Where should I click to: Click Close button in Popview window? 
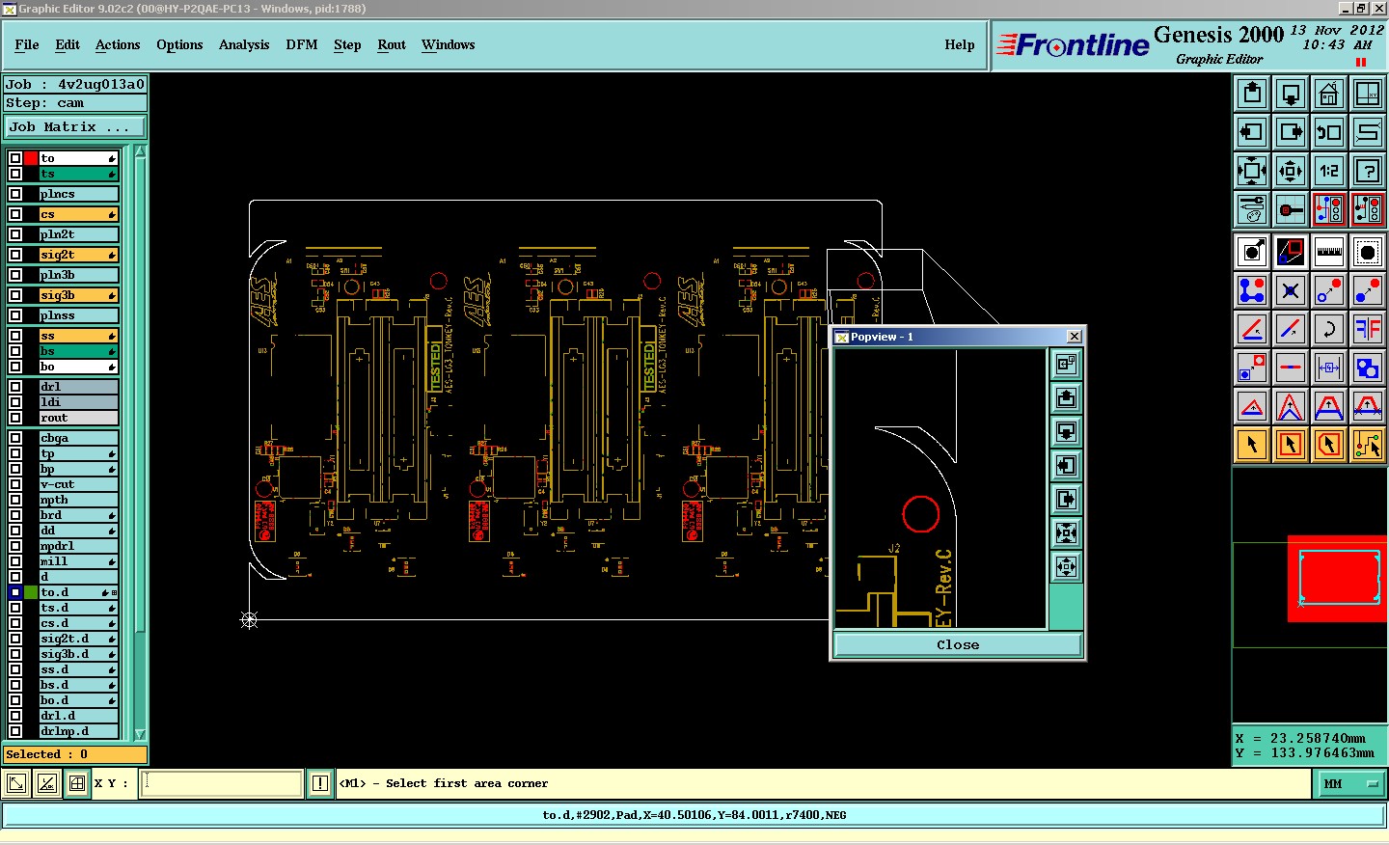pyautogui.click(x=958, y=645)
